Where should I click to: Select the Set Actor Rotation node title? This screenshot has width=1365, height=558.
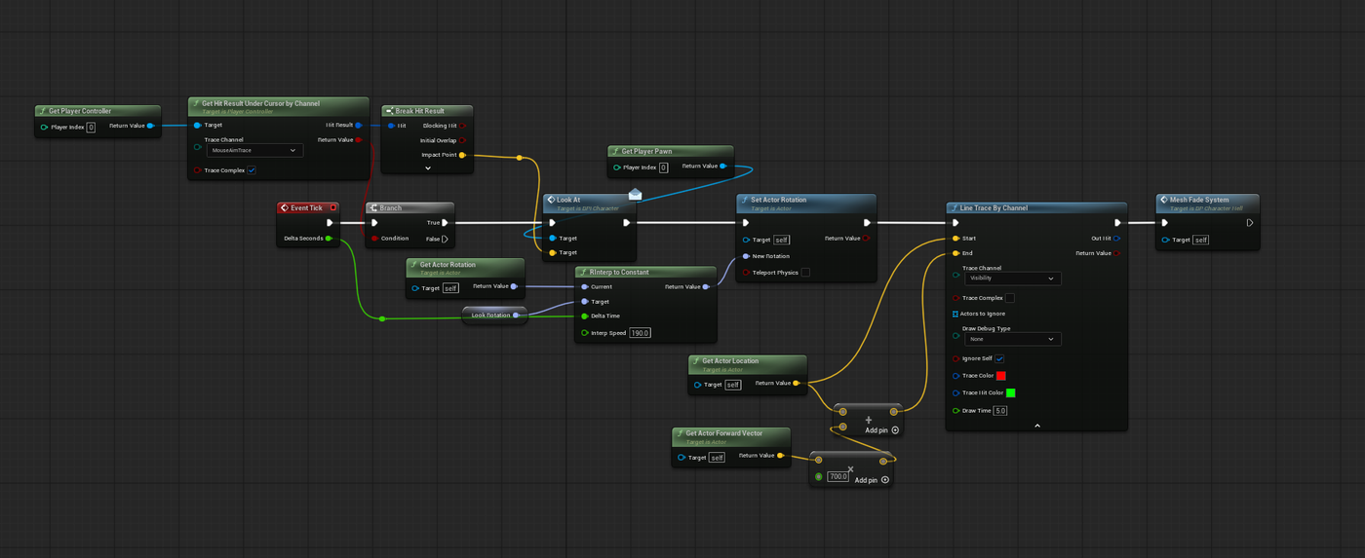[x=778, y=200]
